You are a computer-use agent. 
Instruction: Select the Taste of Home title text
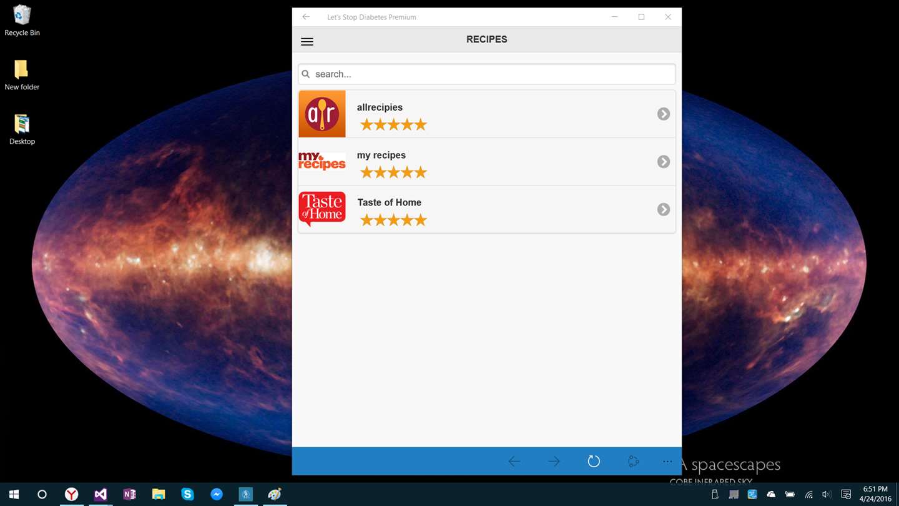pos(389,202)
